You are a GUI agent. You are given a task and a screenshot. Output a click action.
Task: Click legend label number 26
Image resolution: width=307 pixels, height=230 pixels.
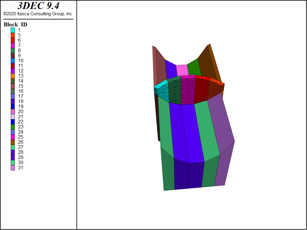(21, 142)
